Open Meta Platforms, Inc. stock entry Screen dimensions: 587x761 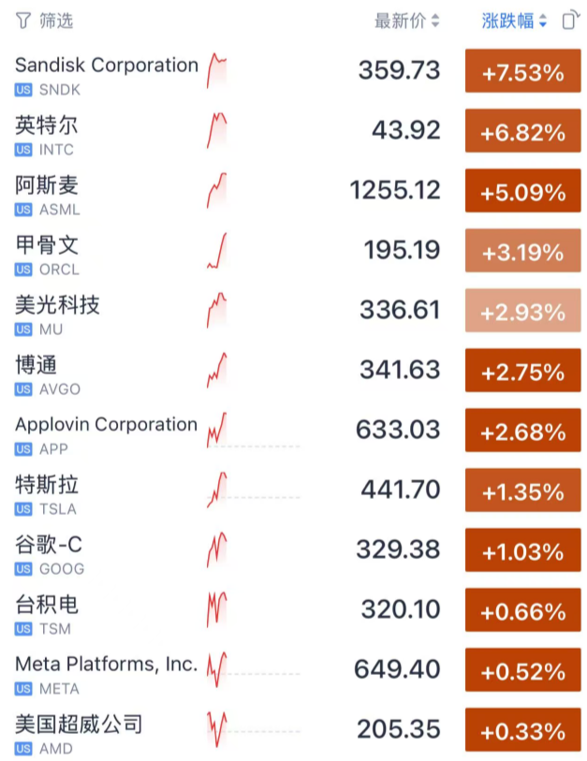[x=106, y=664]
